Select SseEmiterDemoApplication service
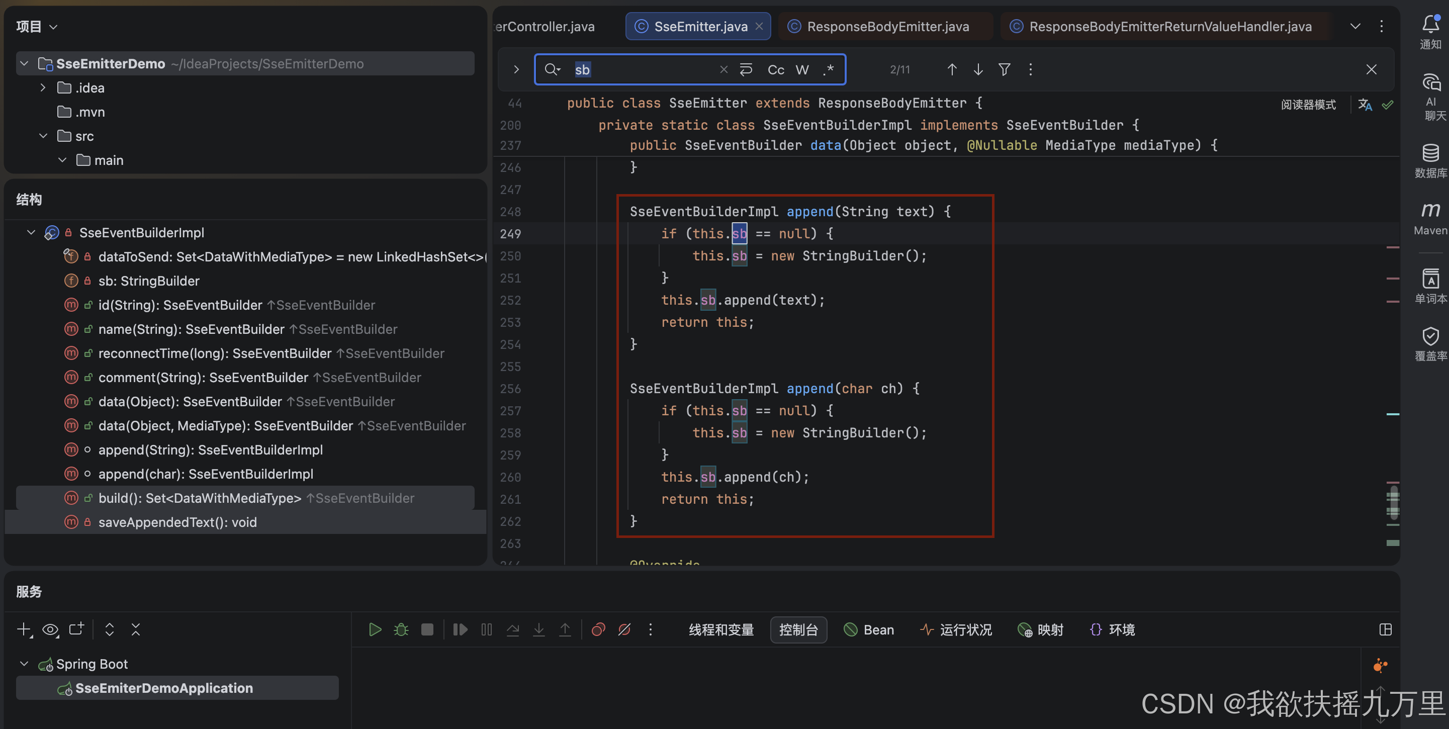 [x=177, y=688]
